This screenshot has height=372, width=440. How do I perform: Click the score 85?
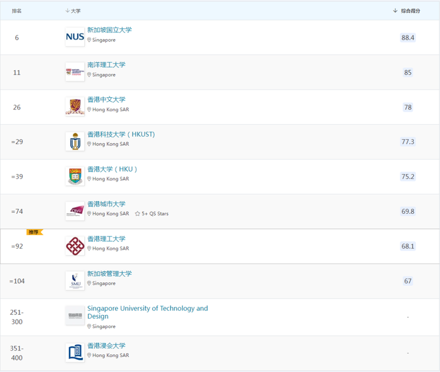408,72
